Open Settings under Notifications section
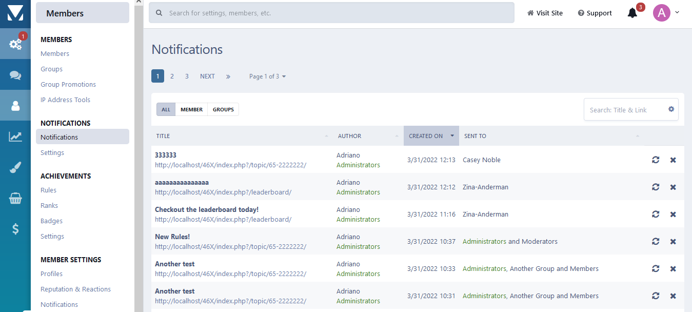Image resolution: width=692 pixels, height=312 pixels. coord(52,153)
